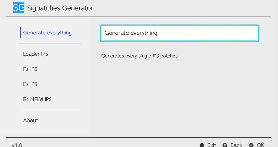Click the separator line above About
Image resolution: width=278 pixels, height=147 pixels.
[x=50, y=110]
